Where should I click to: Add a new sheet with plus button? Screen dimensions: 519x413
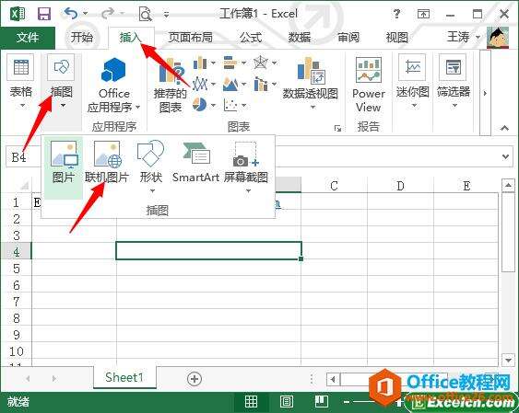(195, 378)
